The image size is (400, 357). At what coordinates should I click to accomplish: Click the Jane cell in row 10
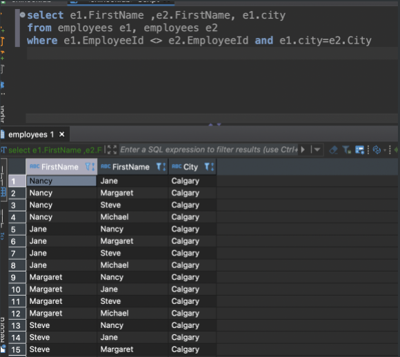pyautogui.click(x=132, y=289)
